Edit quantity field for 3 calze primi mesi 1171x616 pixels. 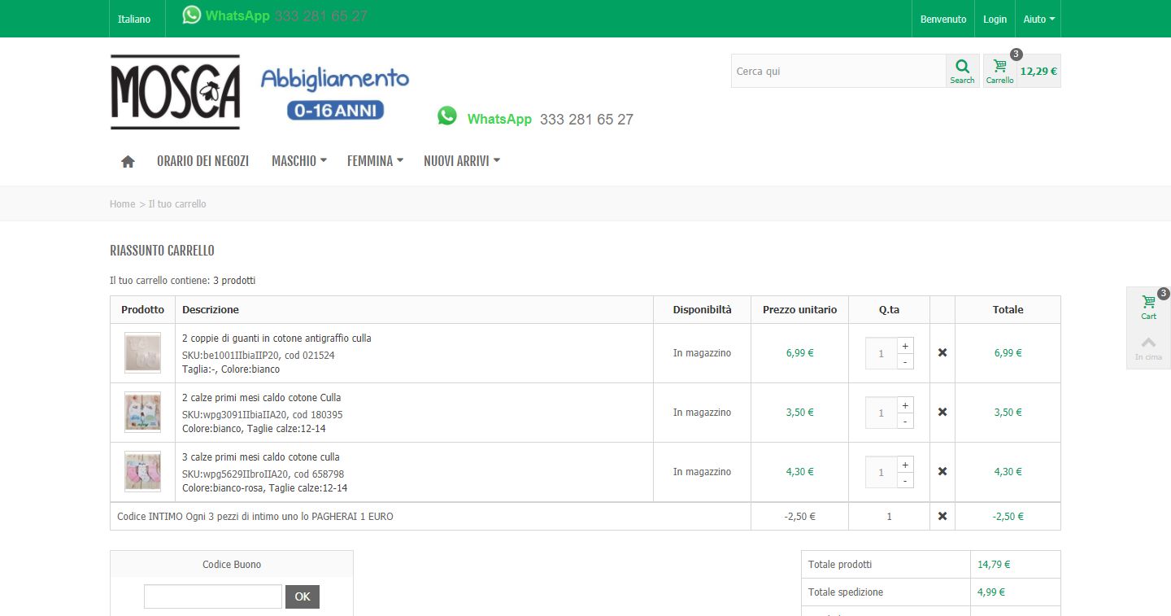tap(881, 473)
